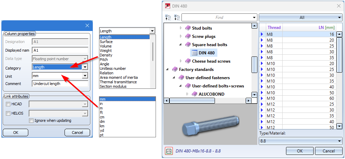The width and height of the screenshot is (345, 159).
Task: Select the User-defined fasteners tree item
Action: click(x=207, y=77)
